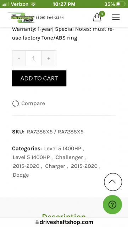Tap the lock icon beside driveshaftshop.com
Image resolution: width=128 pixels, height=227 pixels.
pyautogui.click(x=37, y=222)
